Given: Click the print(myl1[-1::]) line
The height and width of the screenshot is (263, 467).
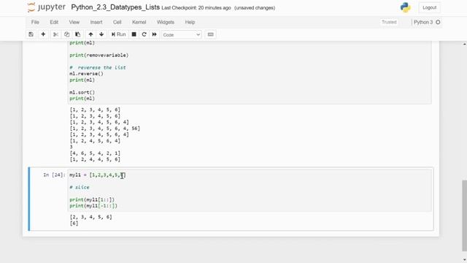Looking at the screenshot, I should pos(93,206).
